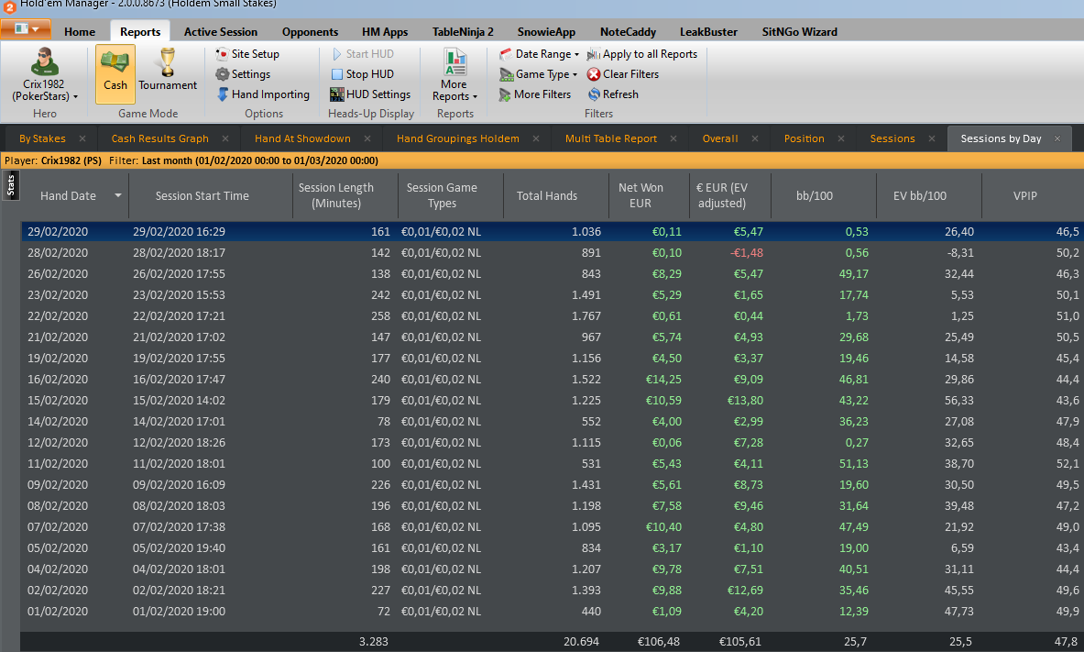Open Sessions report tab

892,138
